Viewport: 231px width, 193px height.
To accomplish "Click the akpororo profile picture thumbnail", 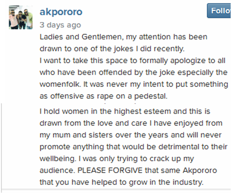I will click(x=19, y=17).
